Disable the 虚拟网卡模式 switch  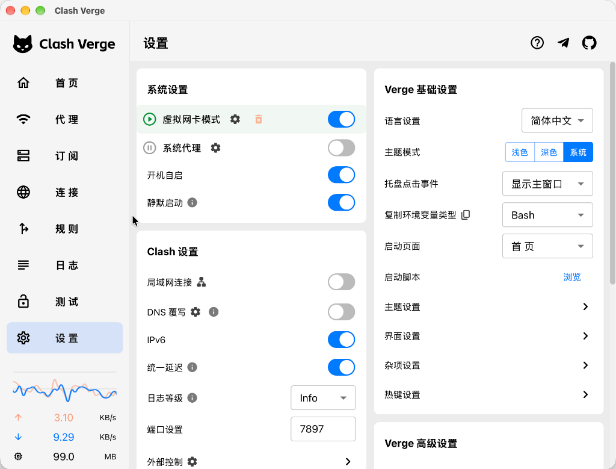point(342,119)
